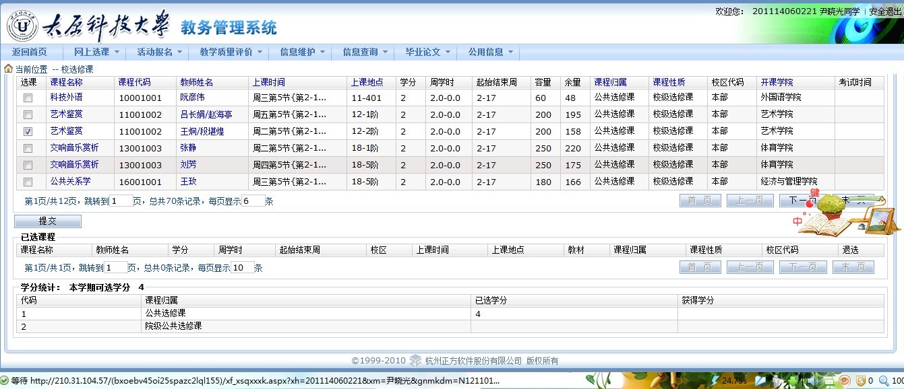Screen dimensions: 904x389
Task: Click 上一页 in the selected courses pager
Action: (750, 267)
